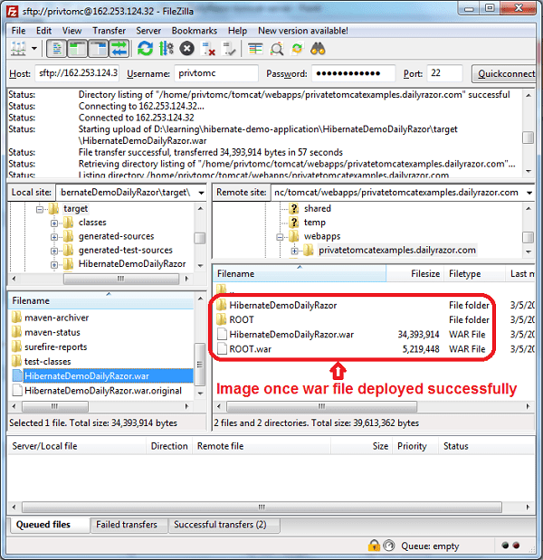Screen dimensions: 543x560
Task: Open New version available! menu
Action: (x=303, y=31)
